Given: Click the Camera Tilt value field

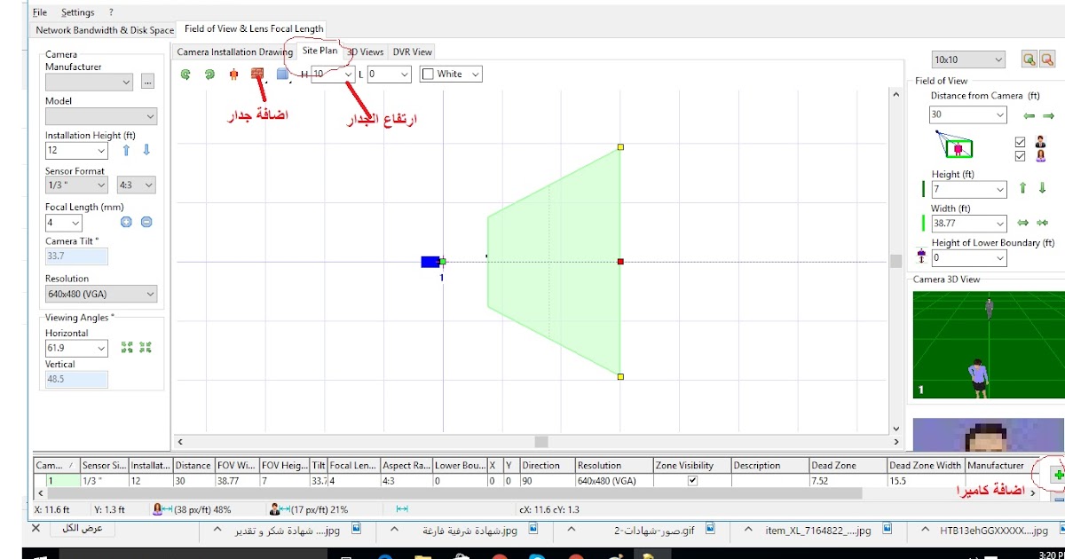Looking at the screenshot, I should [x=76, y=256].
